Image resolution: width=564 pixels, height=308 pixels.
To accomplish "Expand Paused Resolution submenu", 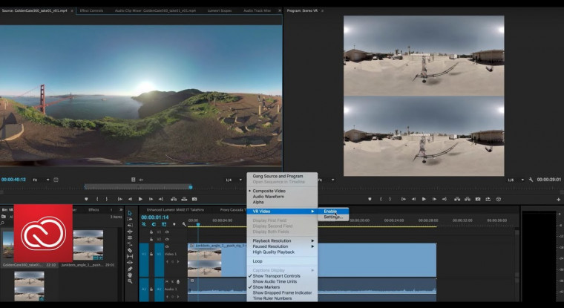I will (x=282, y=246).
